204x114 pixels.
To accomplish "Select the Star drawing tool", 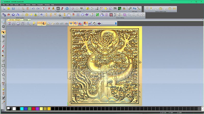I will click(3, 74).
